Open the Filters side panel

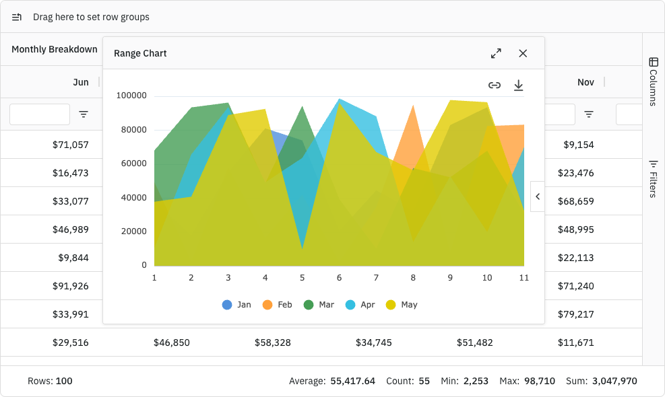pyautogui.click(x=653, y=178)
